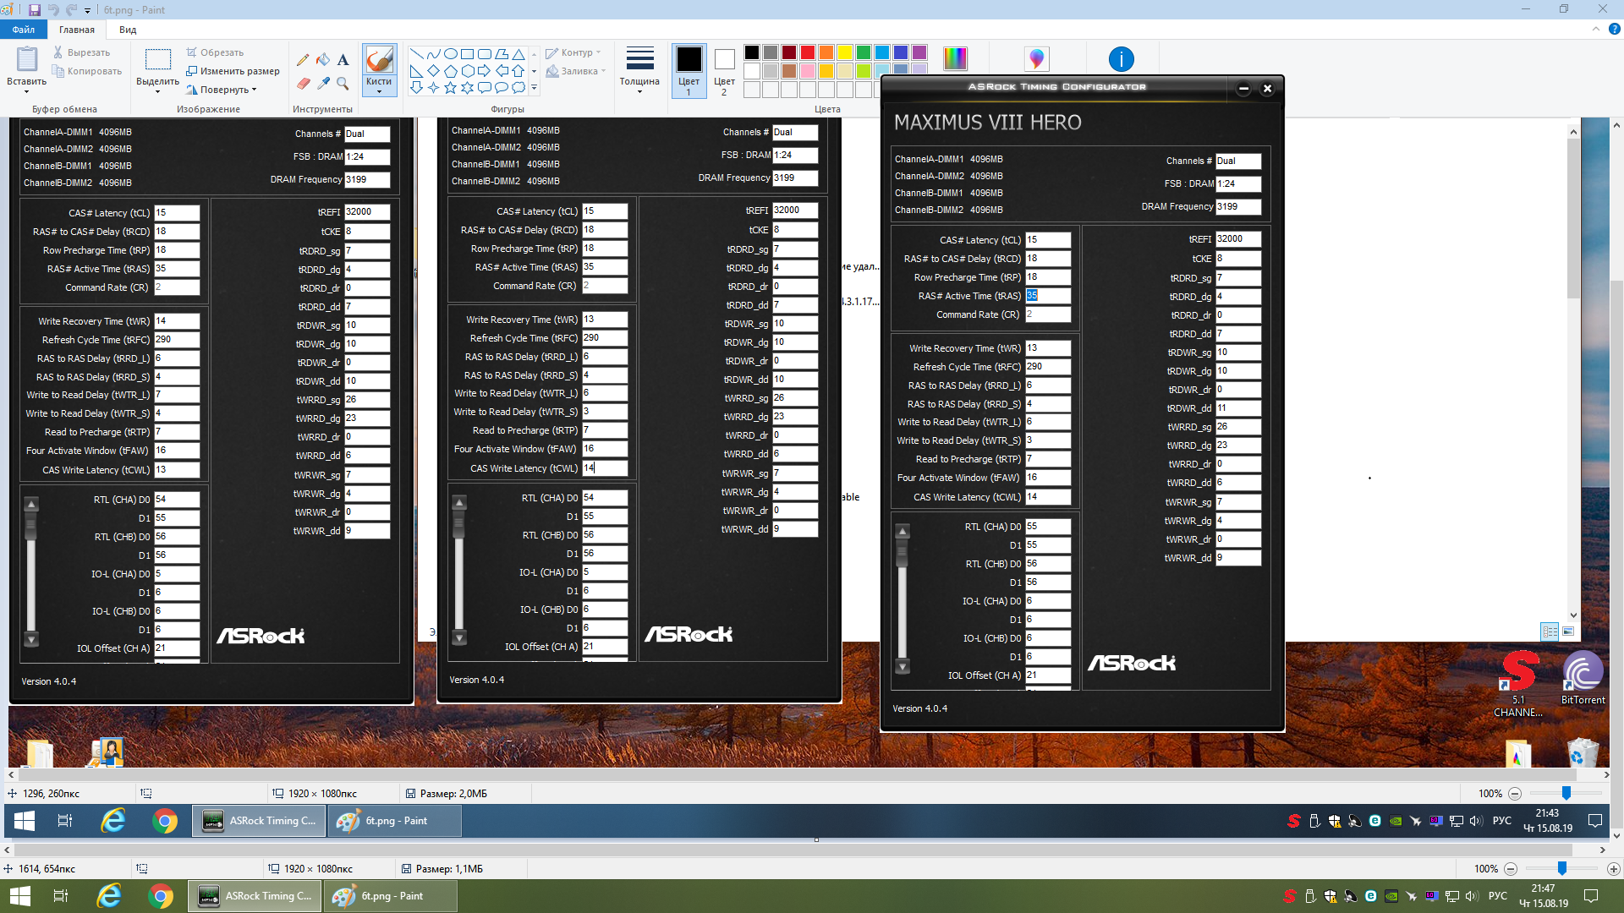Open Edit colors rainbow palette
1624x913 pixels.
point(955,59)
